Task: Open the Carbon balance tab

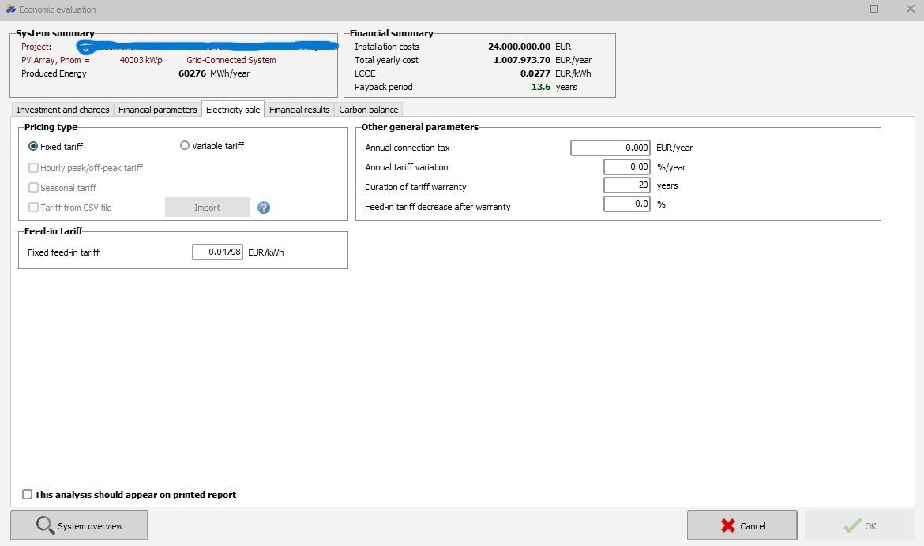Action: pos(369,110)
